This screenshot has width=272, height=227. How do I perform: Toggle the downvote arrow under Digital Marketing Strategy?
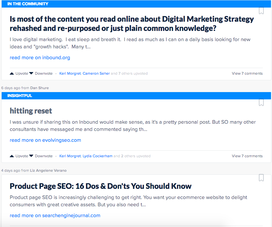[x=31, y=73]
